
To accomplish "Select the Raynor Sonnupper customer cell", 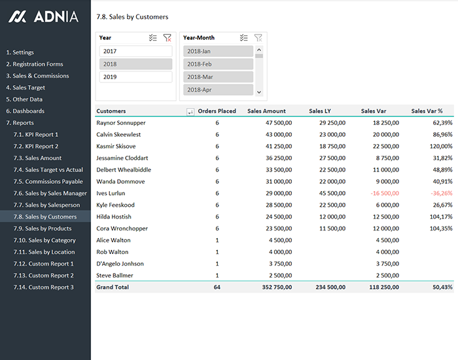I will click(x=121, y=123).
